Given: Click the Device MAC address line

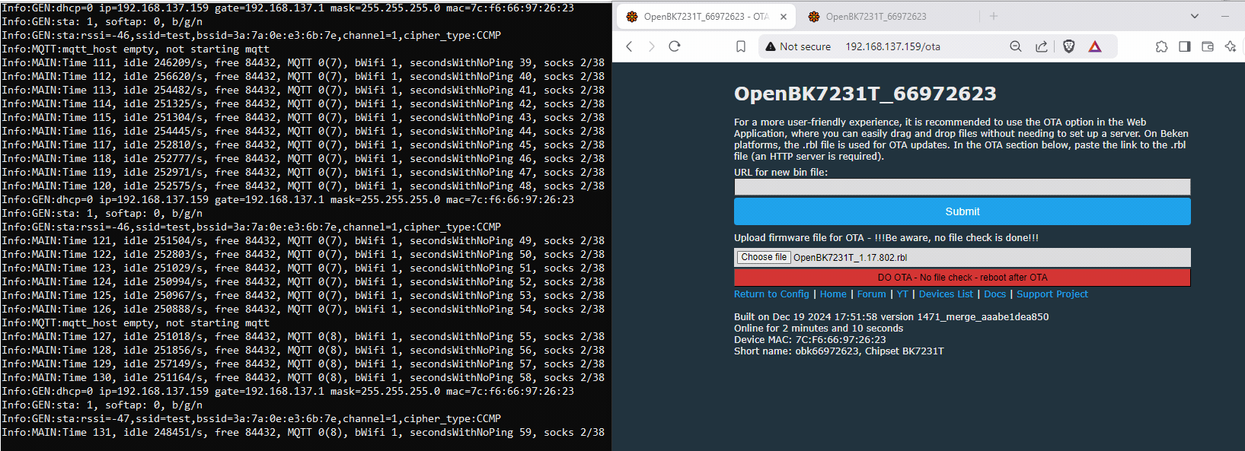Looking at the screenshot, I should pos(810,339).
